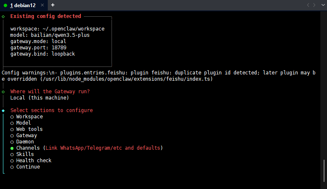The width and height of the screenshot is (327, 189).
Task: Click the new tab plus icon
Action: point(53,5)
